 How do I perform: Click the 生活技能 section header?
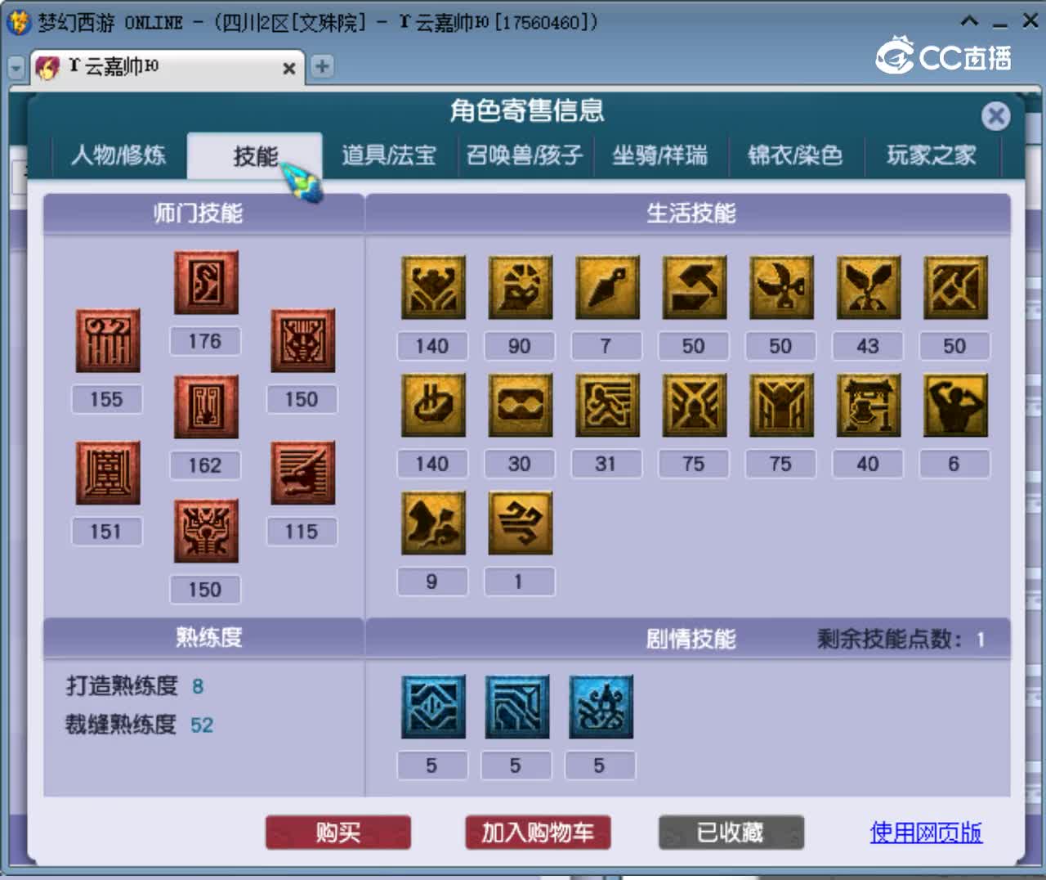tap(691, 213)
